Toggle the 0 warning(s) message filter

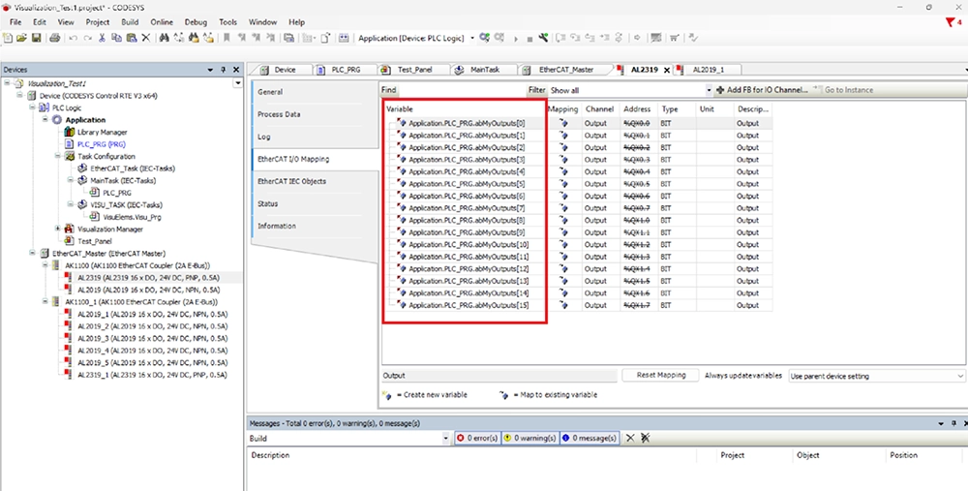pos(529,438)
